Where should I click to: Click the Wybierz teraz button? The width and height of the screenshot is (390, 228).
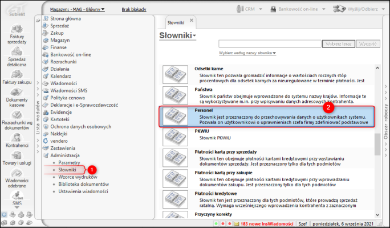[x=339, y=44]
